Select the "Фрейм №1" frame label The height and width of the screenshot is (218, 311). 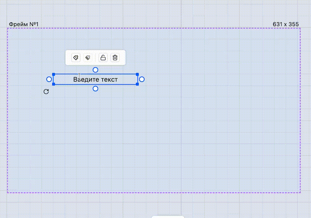[24, 24]
